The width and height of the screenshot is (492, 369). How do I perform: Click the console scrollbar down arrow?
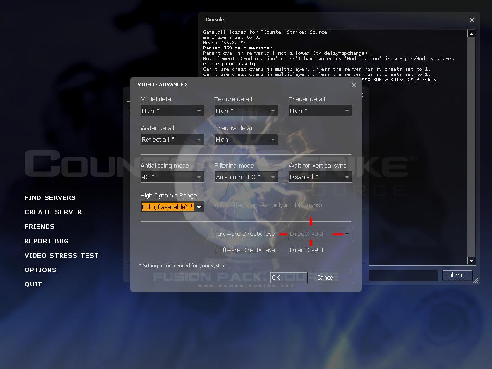(472, 260)
